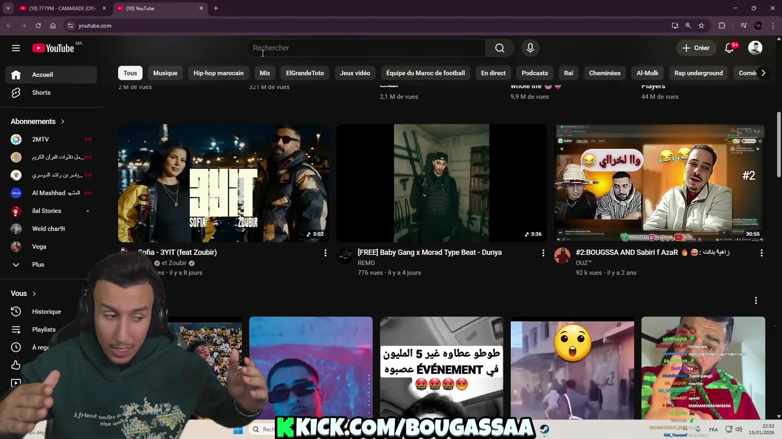
Task: Play the BOUGSSA AND Sabiri video thumbnail
Action: point(660,183)
